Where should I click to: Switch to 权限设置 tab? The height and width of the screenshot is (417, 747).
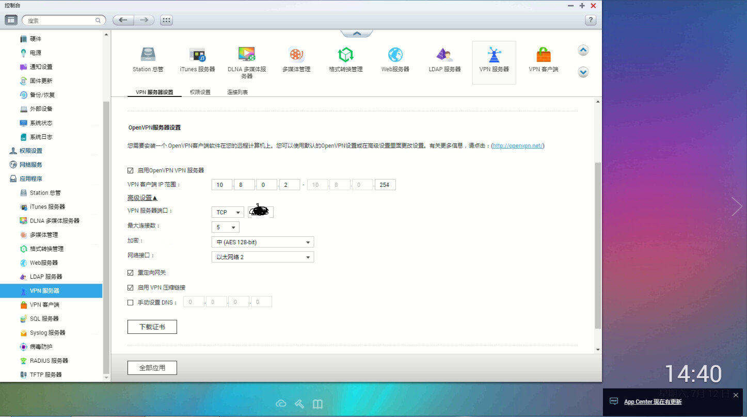200,92
